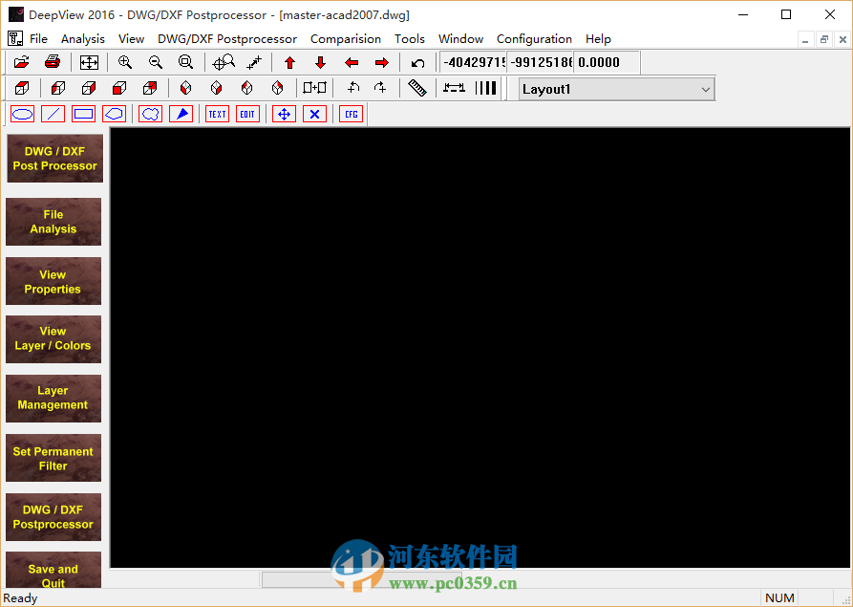Click the Layer Management button
Screen dimensions: 853x607
[x=53, y=399]
